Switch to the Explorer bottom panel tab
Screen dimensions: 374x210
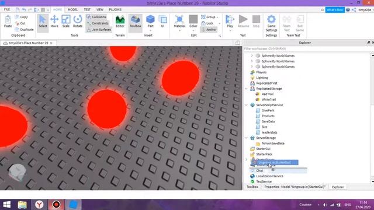point(338,187)
